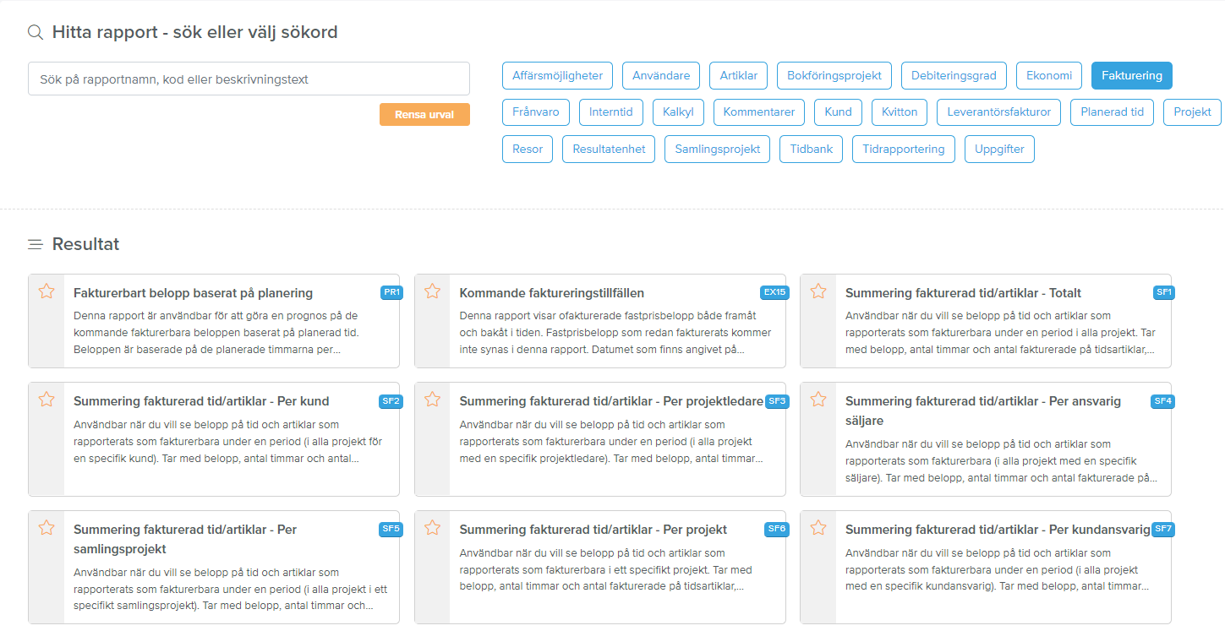1225x631 pixels.
Task: Toggle favorite star on Per projekt report
Action: [432, 528]
